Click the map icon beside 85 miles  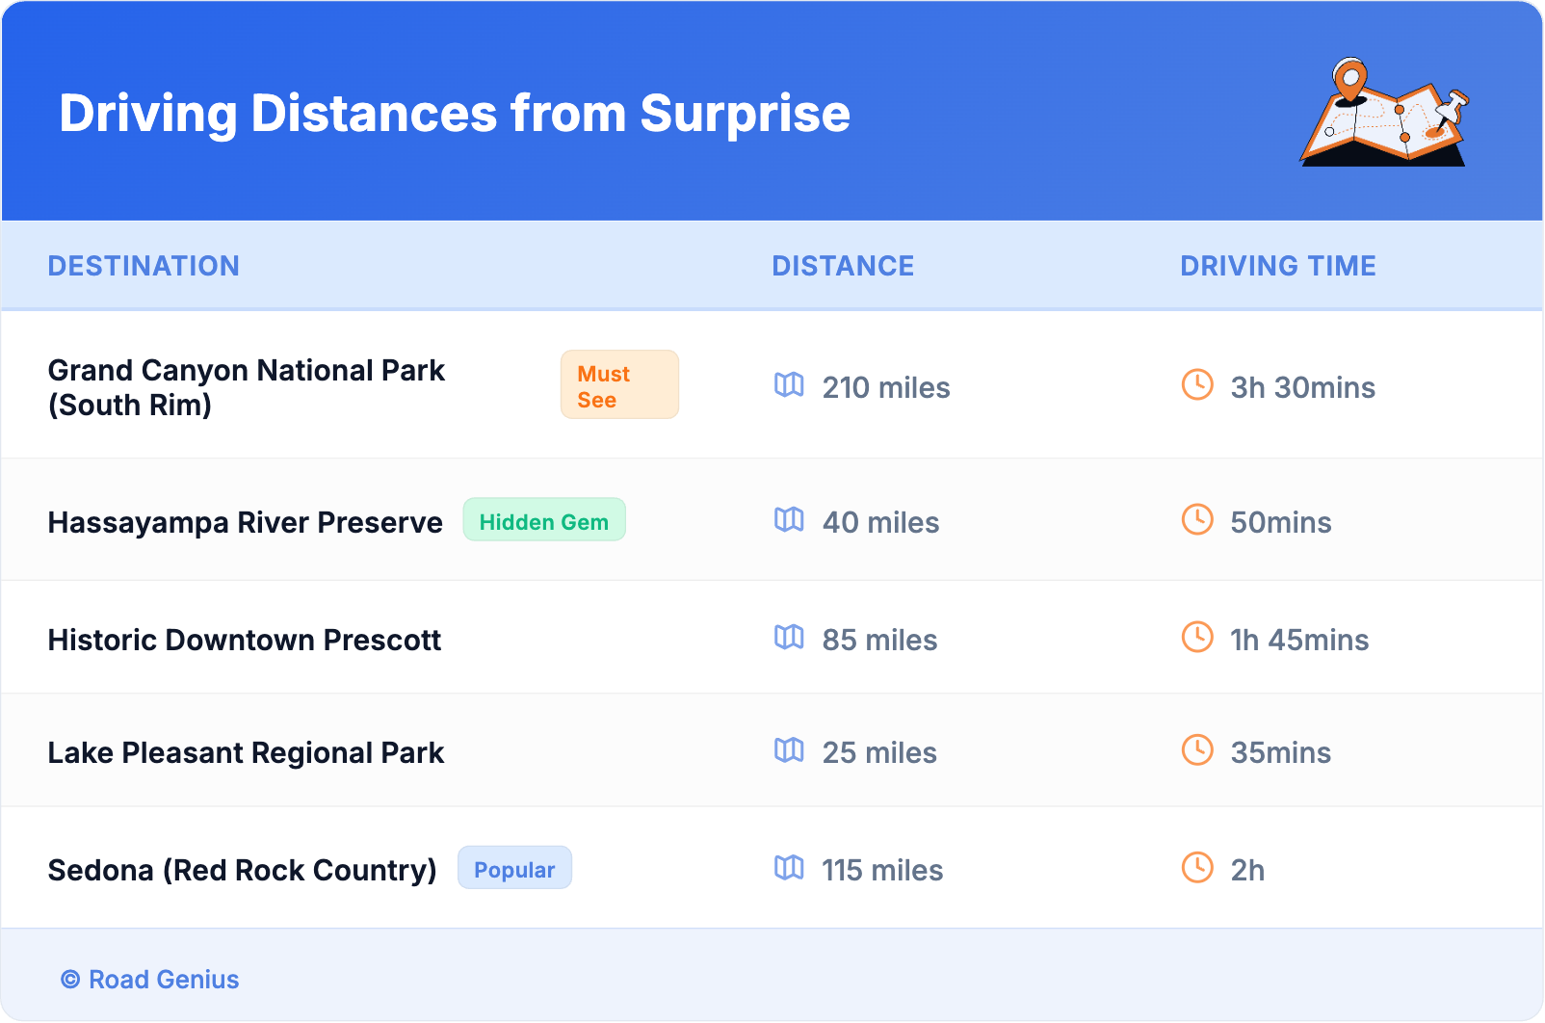pyautogui.click(x=789, y=638)
